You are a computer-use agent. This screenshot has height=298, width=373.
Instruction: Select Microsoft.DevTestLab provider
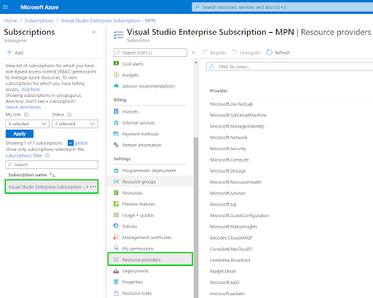tap(232, 104)
